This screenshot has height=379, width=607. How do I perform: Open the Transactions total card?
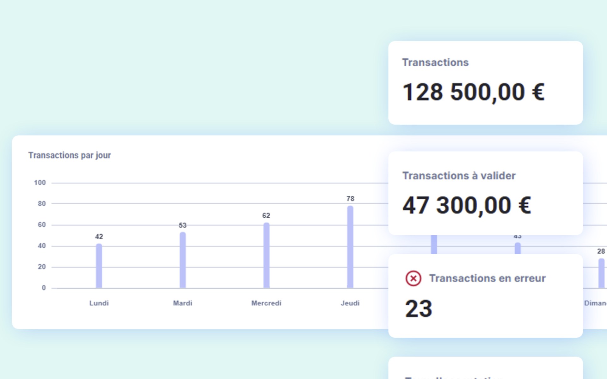pos(485,82)
